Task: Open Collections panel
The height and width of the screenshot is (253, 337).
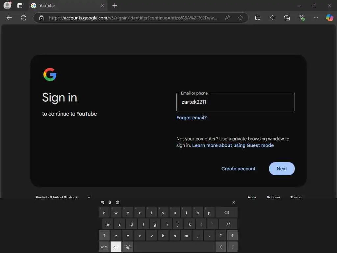Action: click(x=287, y=18)
